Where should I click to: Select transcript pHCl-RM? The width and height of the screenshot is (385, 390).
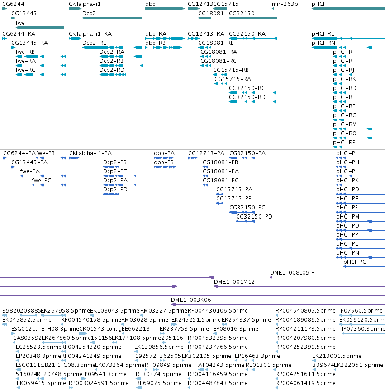click(359, 129)
